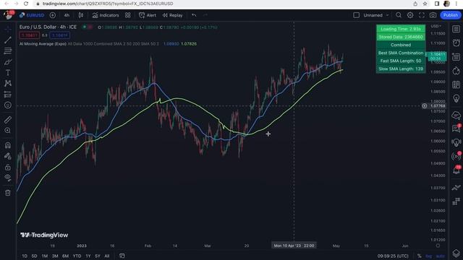Screen dimensions: 463x260
Task: Select the 3M date range
Action: 55,256
